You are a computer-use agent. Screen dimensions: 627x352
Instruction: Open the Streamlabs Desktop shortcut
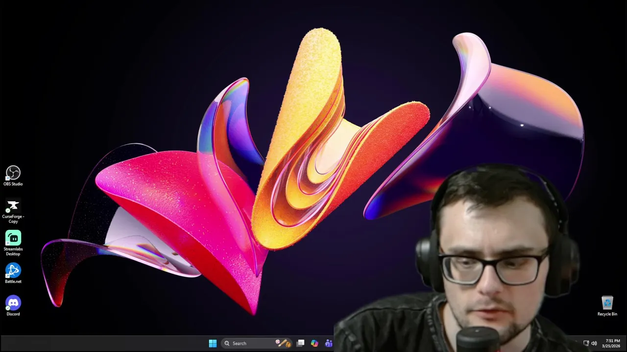click(x=13, y=243)
